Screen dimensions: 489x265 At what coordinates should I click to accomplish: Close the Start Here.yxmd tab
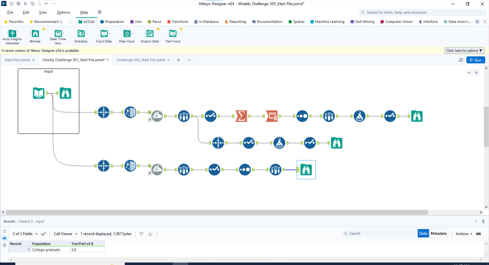33,60
